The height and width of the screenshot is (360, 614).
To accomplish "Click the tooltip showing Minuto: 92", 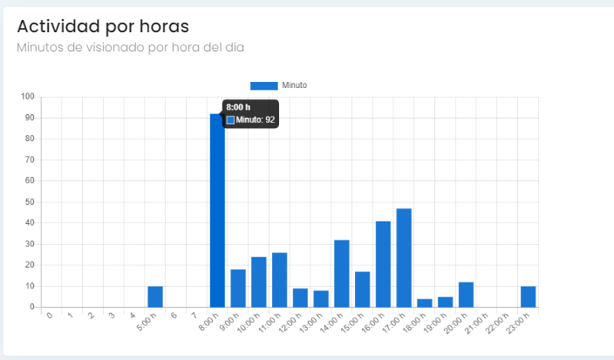I will [250, 113].
